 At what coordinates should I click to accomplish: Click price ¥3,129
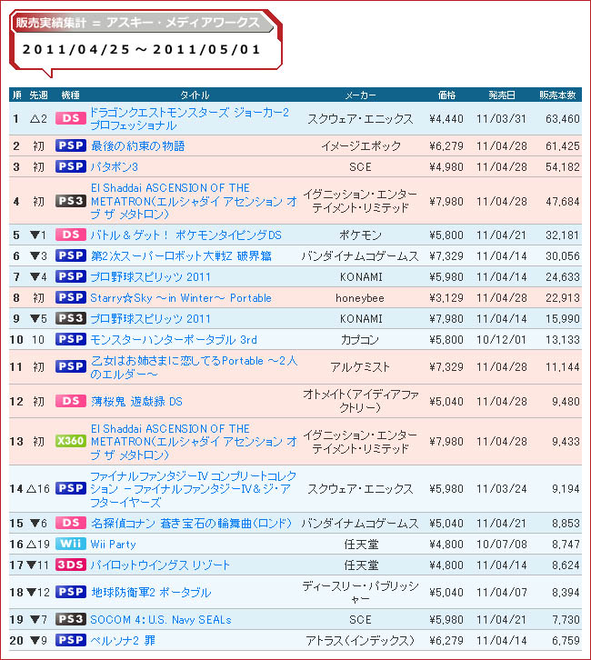[446, 298]
